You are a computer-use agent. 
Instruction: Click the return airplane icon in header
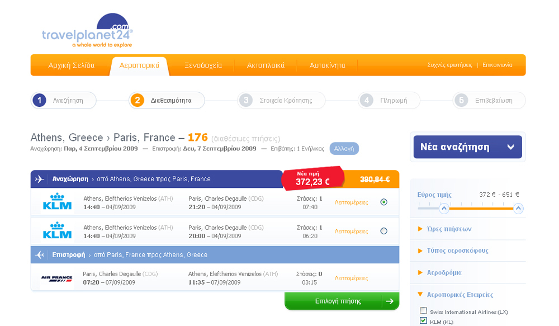tap(40, 255)
